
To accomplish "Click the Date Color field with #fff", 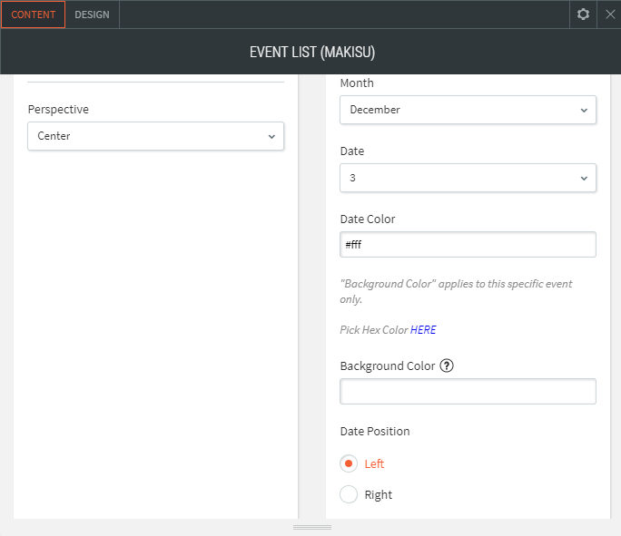I will (468, 245).
